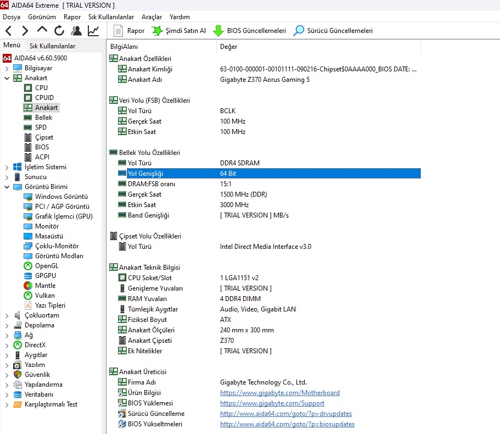Expand the Karşılaştırmalı Test node
This screenshot has width=500, height=434.
pos(7,405)
